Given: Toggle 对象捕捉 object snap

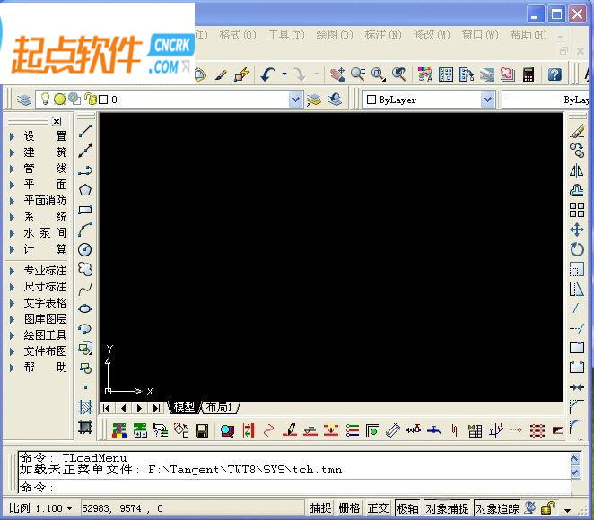Looking at the screenshot, I should point(448,508).
